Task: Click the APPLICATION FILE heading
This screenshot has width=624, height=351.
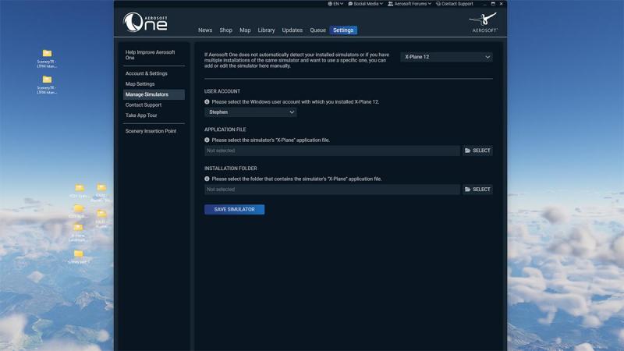Action: point(225,129)
